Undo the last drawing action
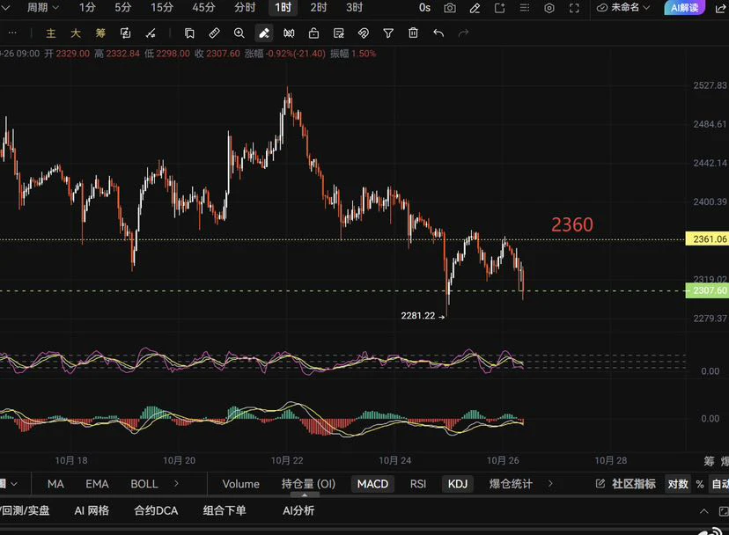 (x=438, y=33)
